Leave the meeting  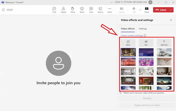161,10
